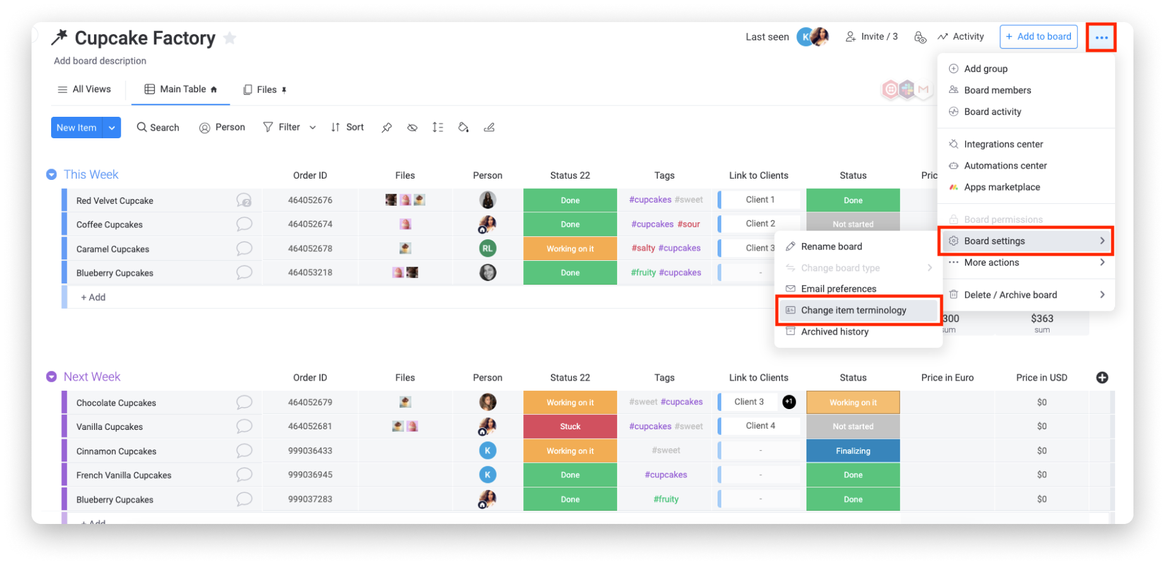Image resolution: width=1165 pixels, height=565 pixels.
Task: Click Add board description text
Action: pos(100,61)
